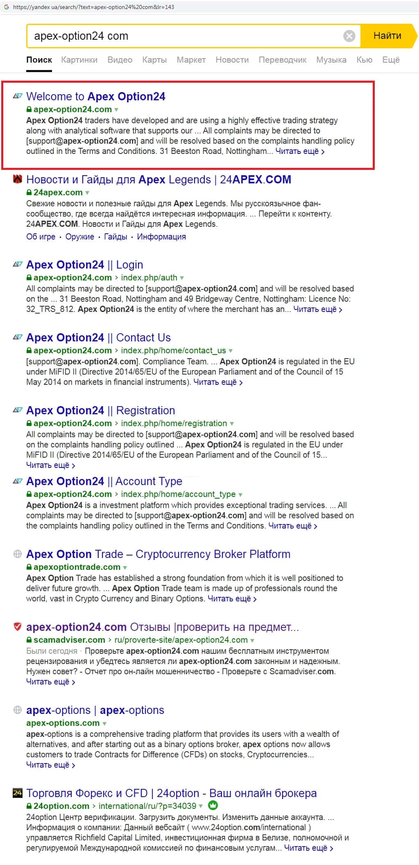
Task: Click the 24option favicon icon
Action: coord(17,793)
